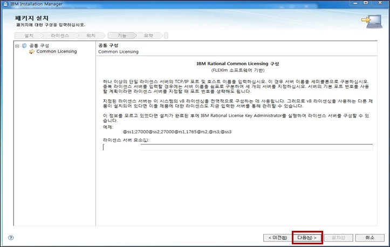Minimize the Installation Manager window
Screen dimensions: 390x247
pyautogui.click(x=358, y=3)
